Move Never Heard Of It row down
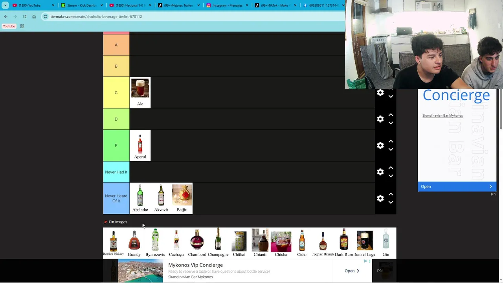Screen dimensions: 503x283 391,202
